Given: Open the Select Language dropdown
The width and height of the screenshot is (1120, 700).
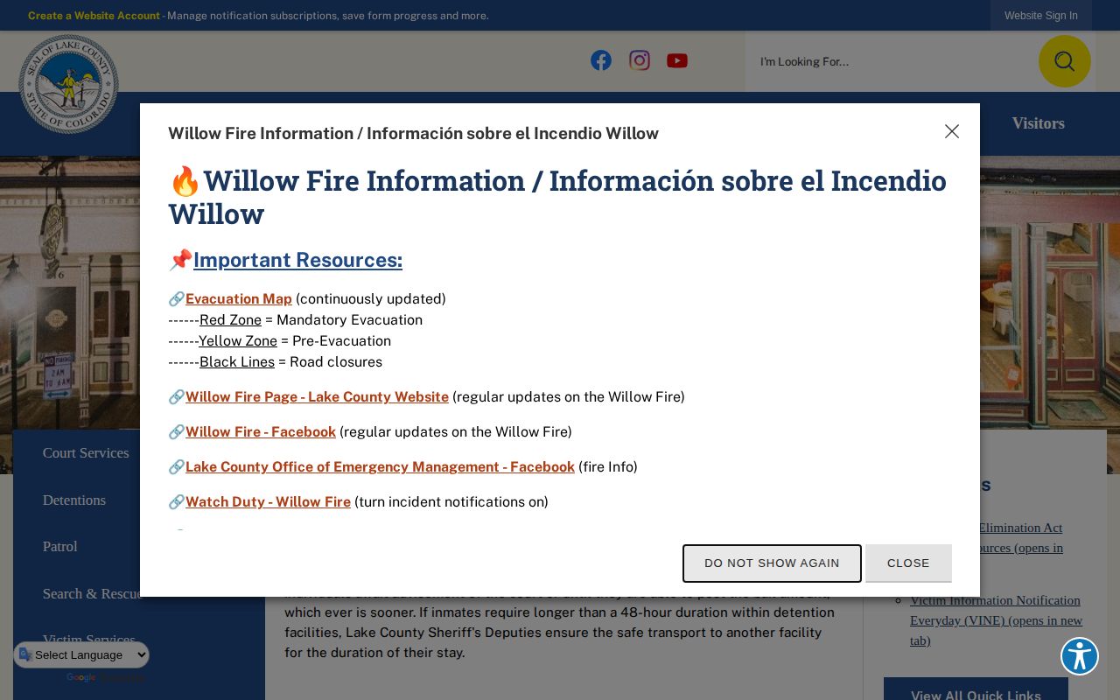Looking at the screenshot, I should tap(81, 654).
